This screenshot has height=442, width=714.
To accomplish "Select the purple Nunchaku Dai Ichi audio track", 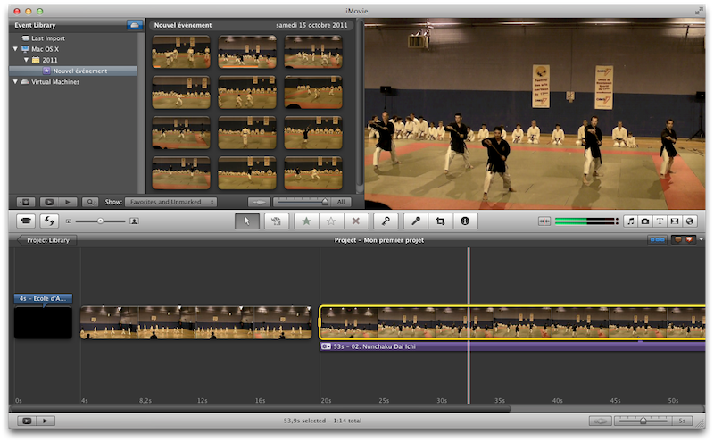I will pyautogui.click(x=512, y=346).
